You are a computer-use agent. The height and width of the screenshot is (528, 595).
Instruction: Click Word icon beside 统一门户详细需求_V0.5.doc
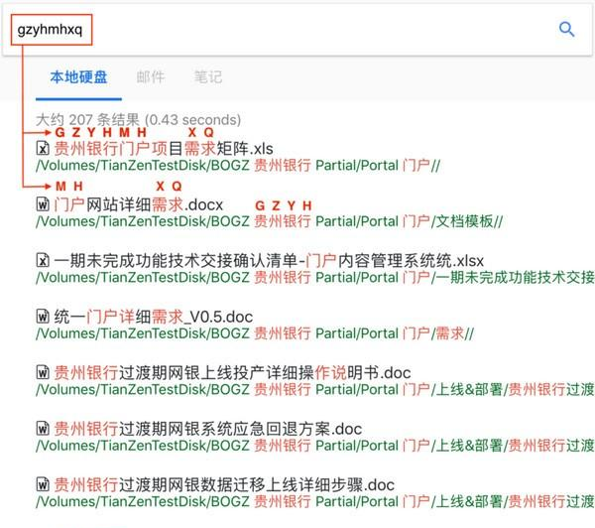(x=43, y=317)
